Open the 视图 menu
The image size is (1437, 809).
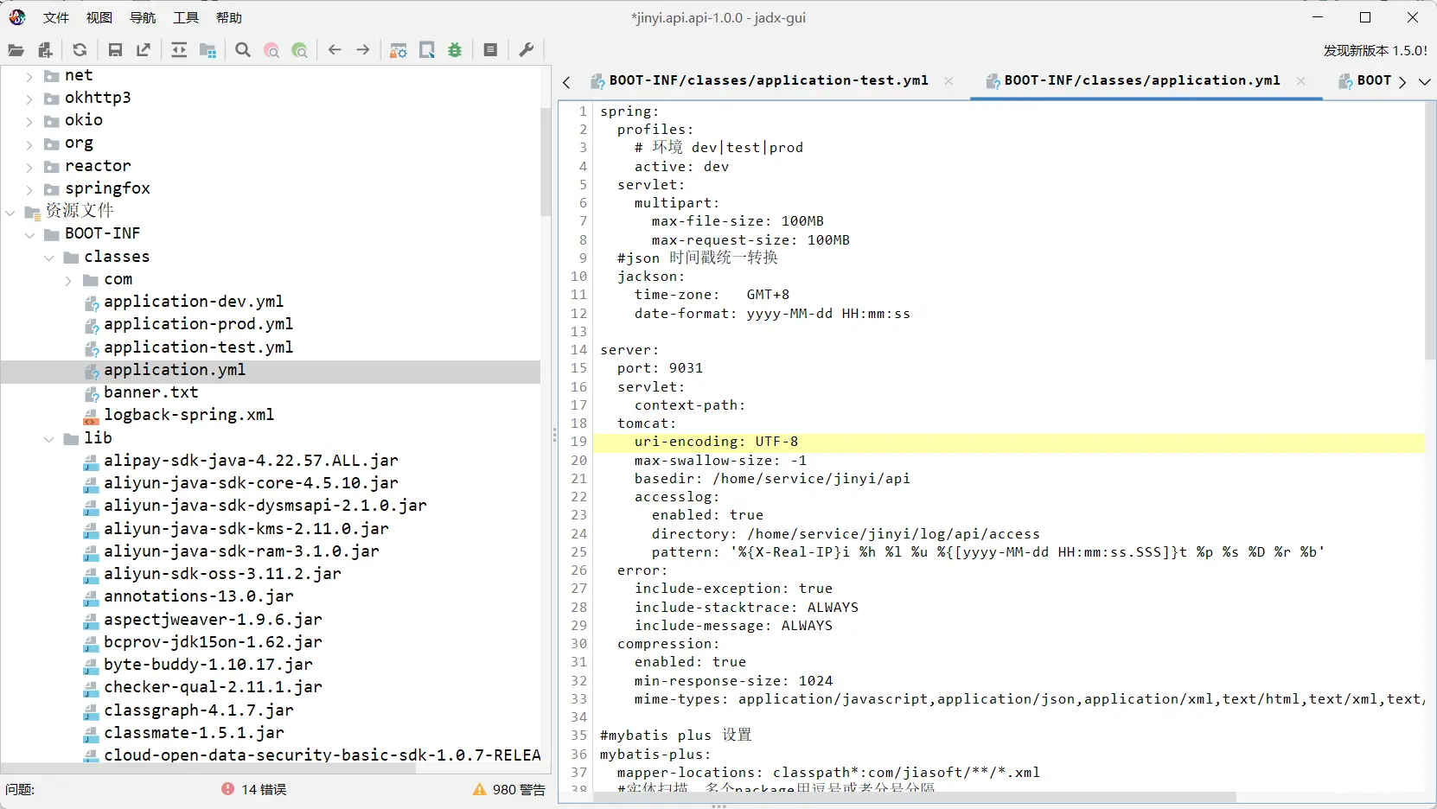tap(99, 17)
